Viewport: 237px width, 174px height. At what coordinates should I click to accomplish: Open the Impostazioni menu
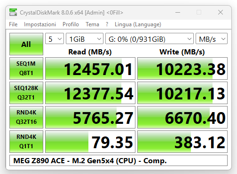click(x=40, y=24)
